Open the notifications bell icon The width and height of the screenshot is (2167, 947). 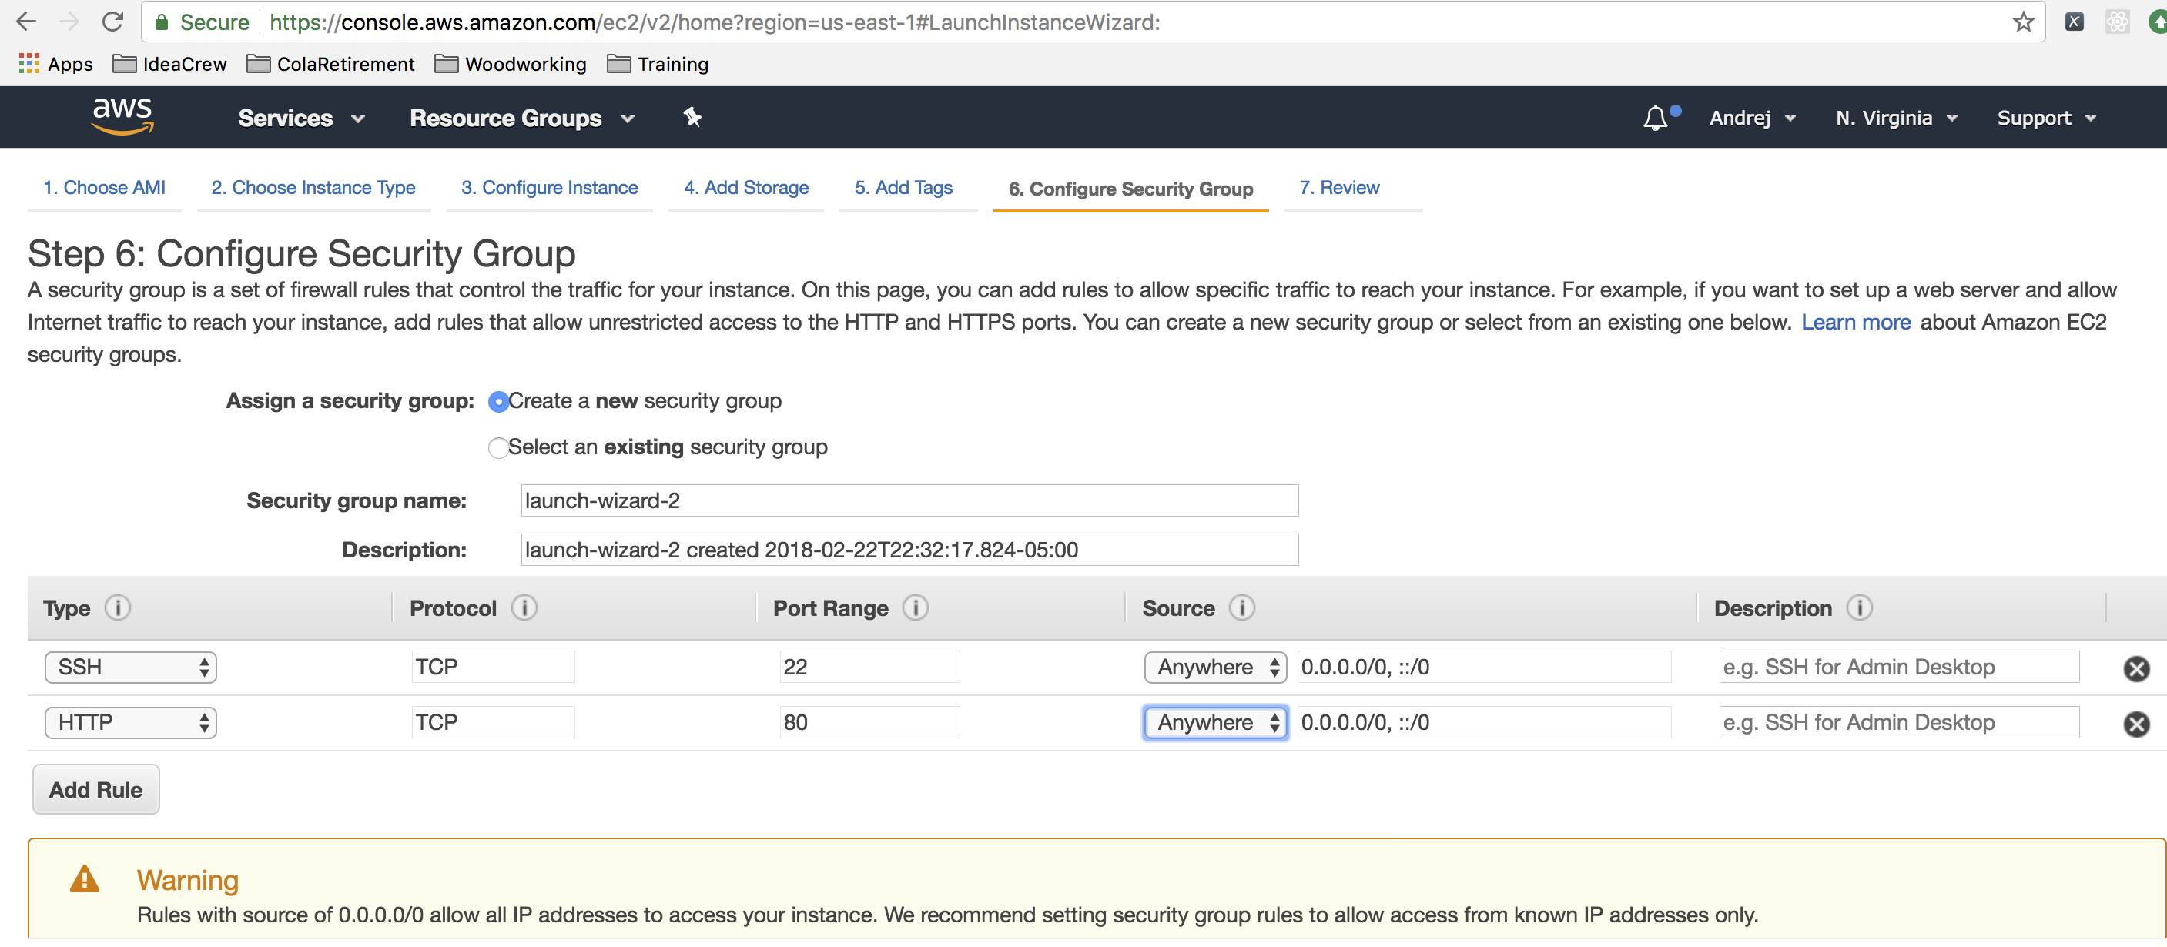[x=1655, y=118]
